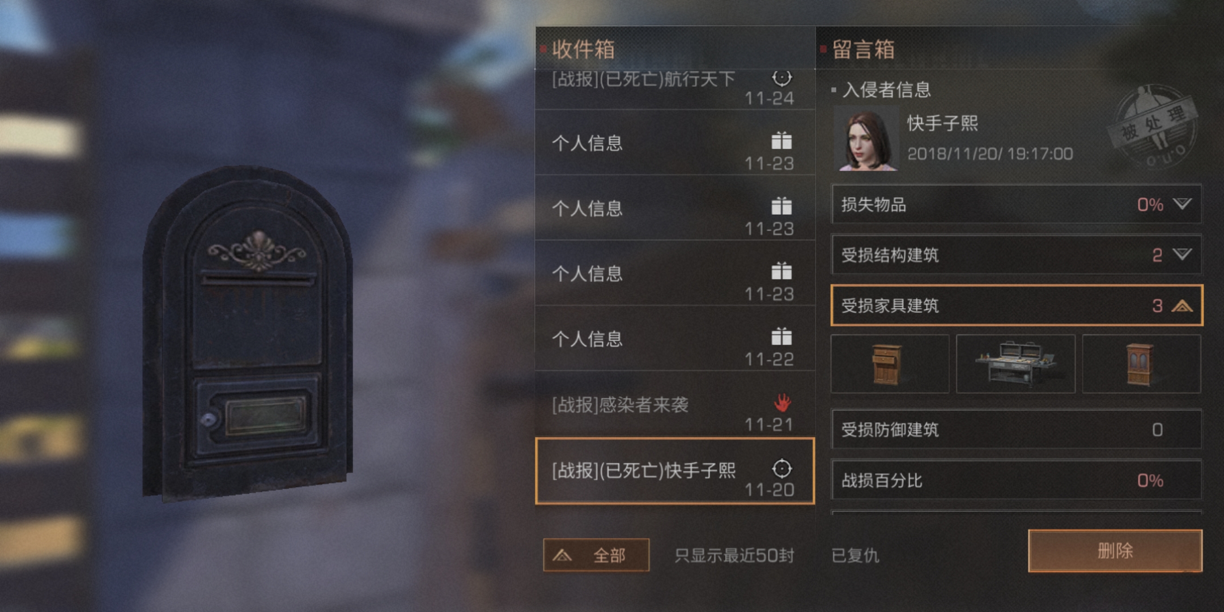1224x612 pixels.
Task: Click the damaged wooden nightstand thumbnail
Action: pyautogui.click(x=890, y=364)
